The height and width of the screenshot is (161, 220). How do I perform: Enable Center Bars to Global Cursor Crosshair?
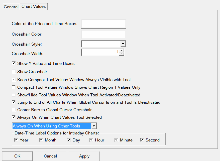point(14,110)
